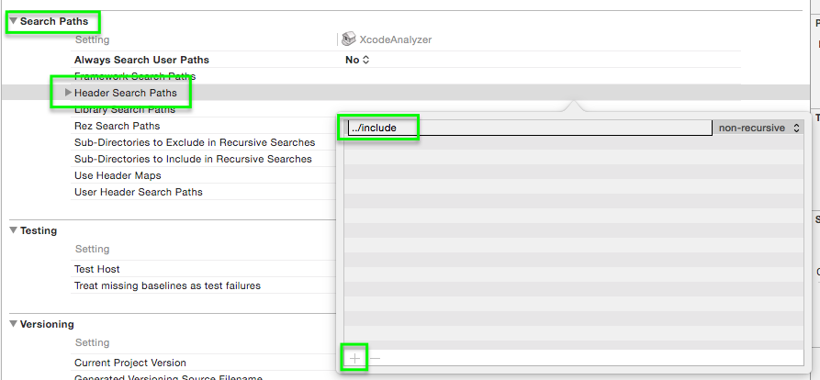Select Treat missing baselines as test failures
The width and height of the screenshot is (820, 380).
point(167,285)
